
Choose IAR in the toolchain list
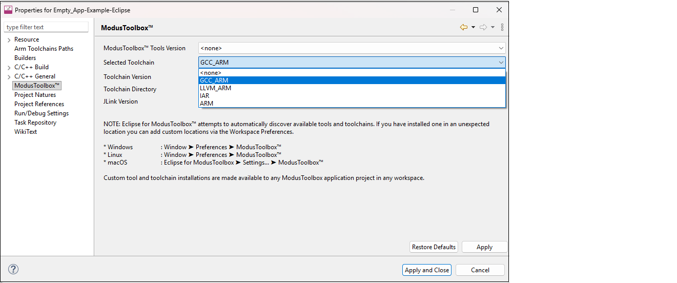(352, 96)
